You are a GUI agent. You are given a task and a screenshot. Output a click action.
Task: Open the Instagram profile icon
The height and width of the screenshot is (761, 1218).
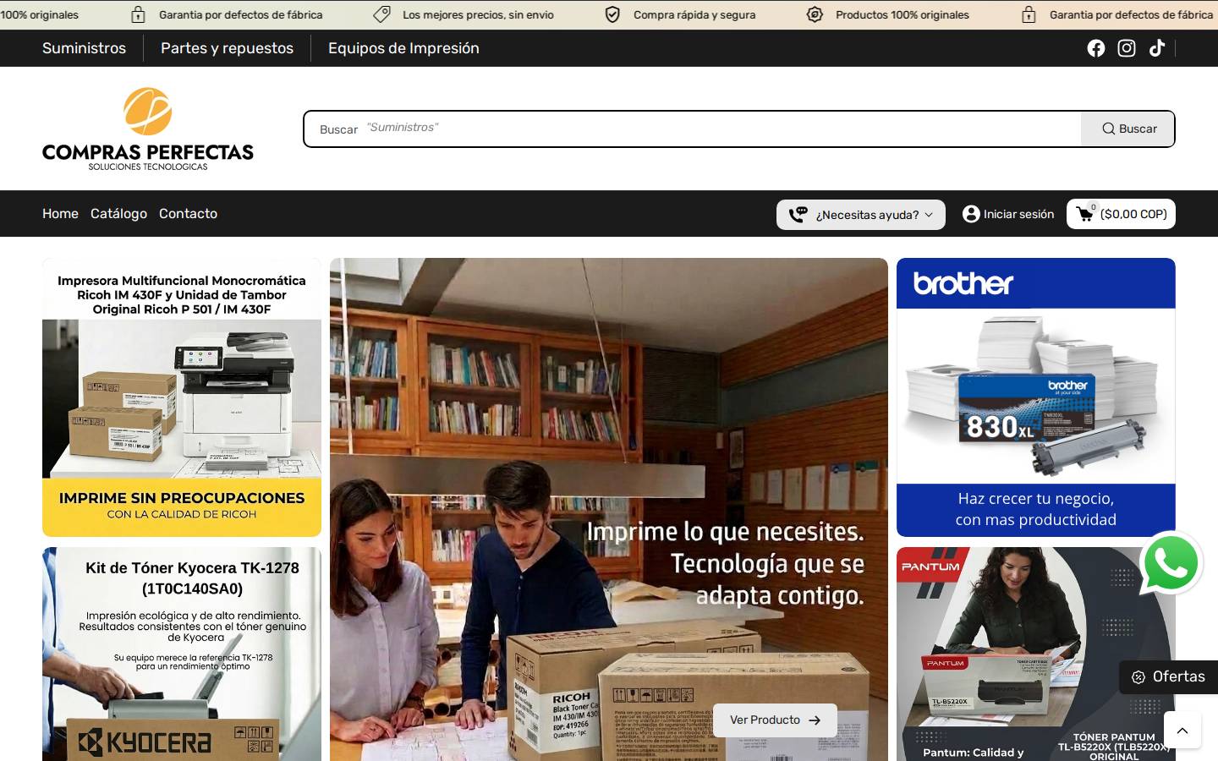pos(1127,48)
